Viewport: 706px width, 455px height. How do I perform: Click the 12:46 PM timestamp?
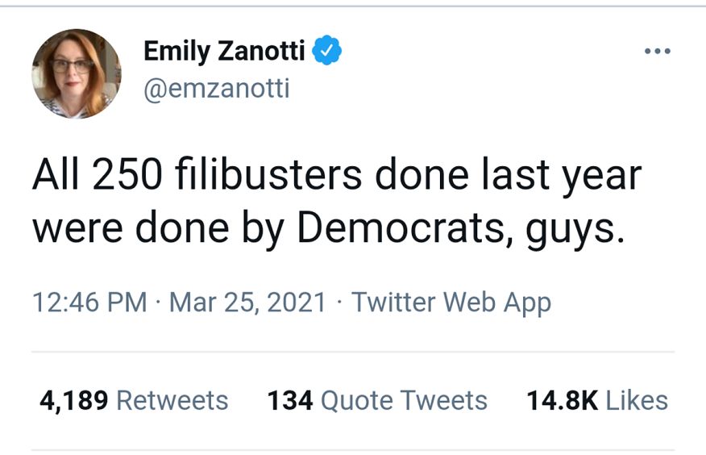pos(89,303)
